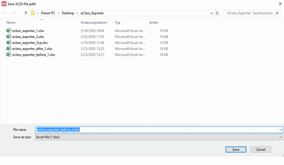Go up one folder level
Image resolution: width=284 pixels, height=165 pixels.
(26, 13)
